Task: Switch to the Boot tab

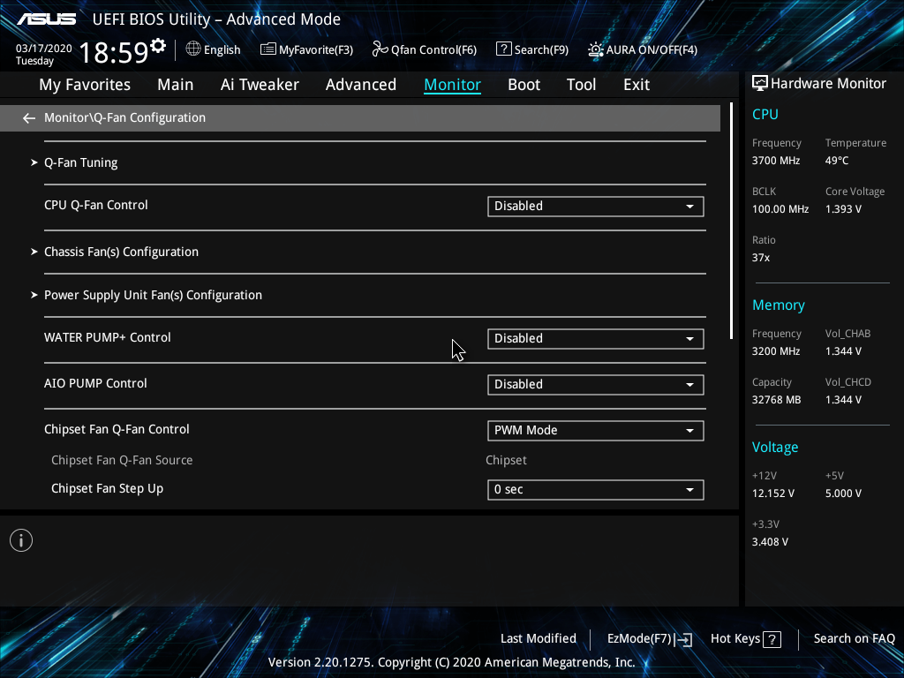Action: pos(524,85)
